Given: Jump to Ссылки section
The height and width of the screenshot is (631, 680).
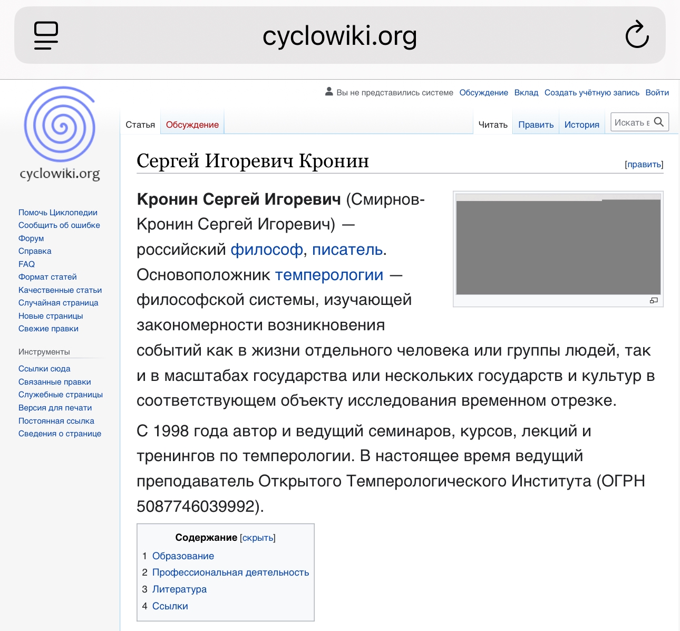Looking at the screenshot, I should point(170,606).
